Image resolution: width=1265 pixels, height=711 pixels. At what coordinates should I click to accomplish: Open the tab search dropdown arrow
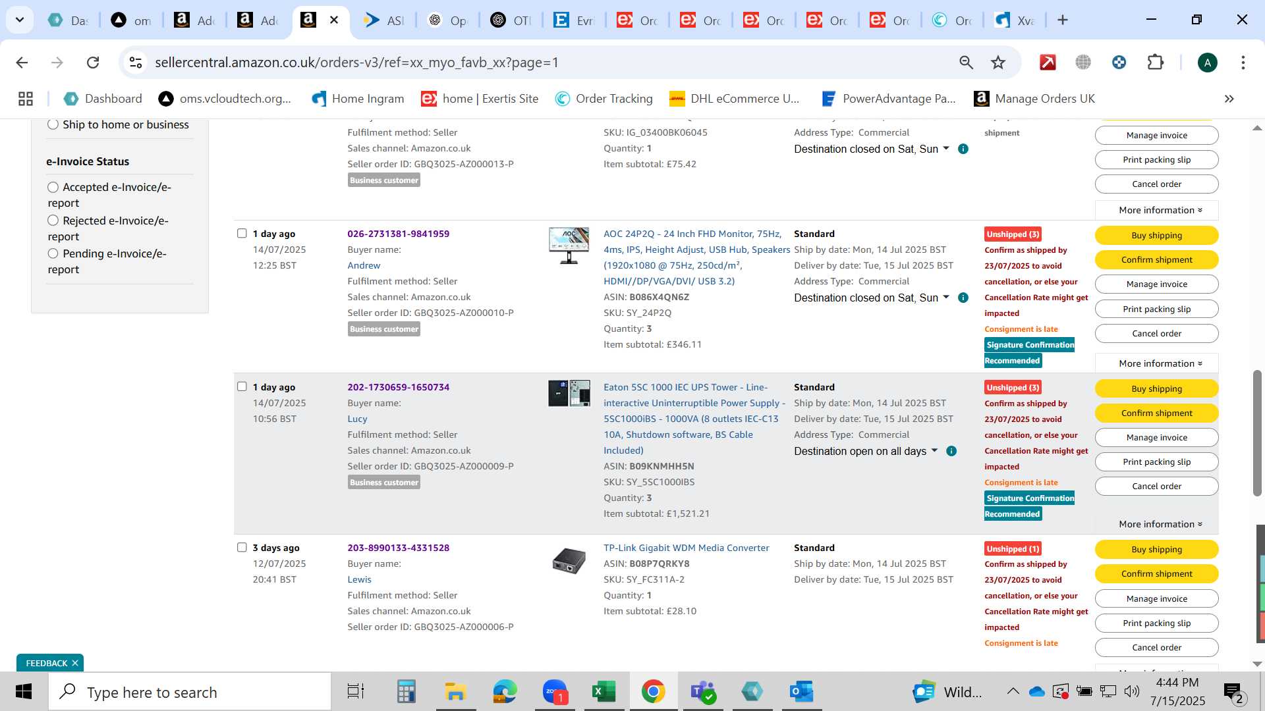pos(20,20)
